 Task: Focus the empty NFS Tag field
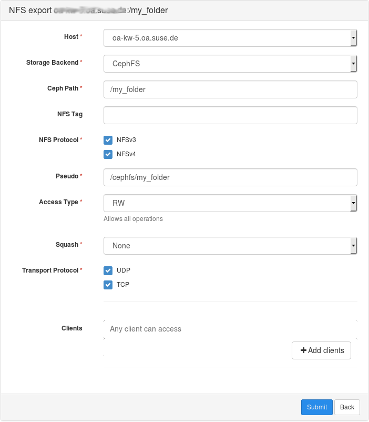(230, 115)
